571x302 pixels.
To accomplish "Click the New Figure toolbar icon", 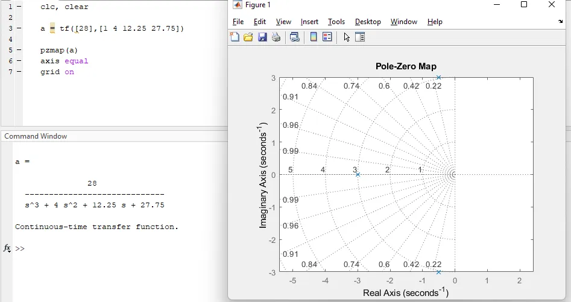I will (235, 37).
